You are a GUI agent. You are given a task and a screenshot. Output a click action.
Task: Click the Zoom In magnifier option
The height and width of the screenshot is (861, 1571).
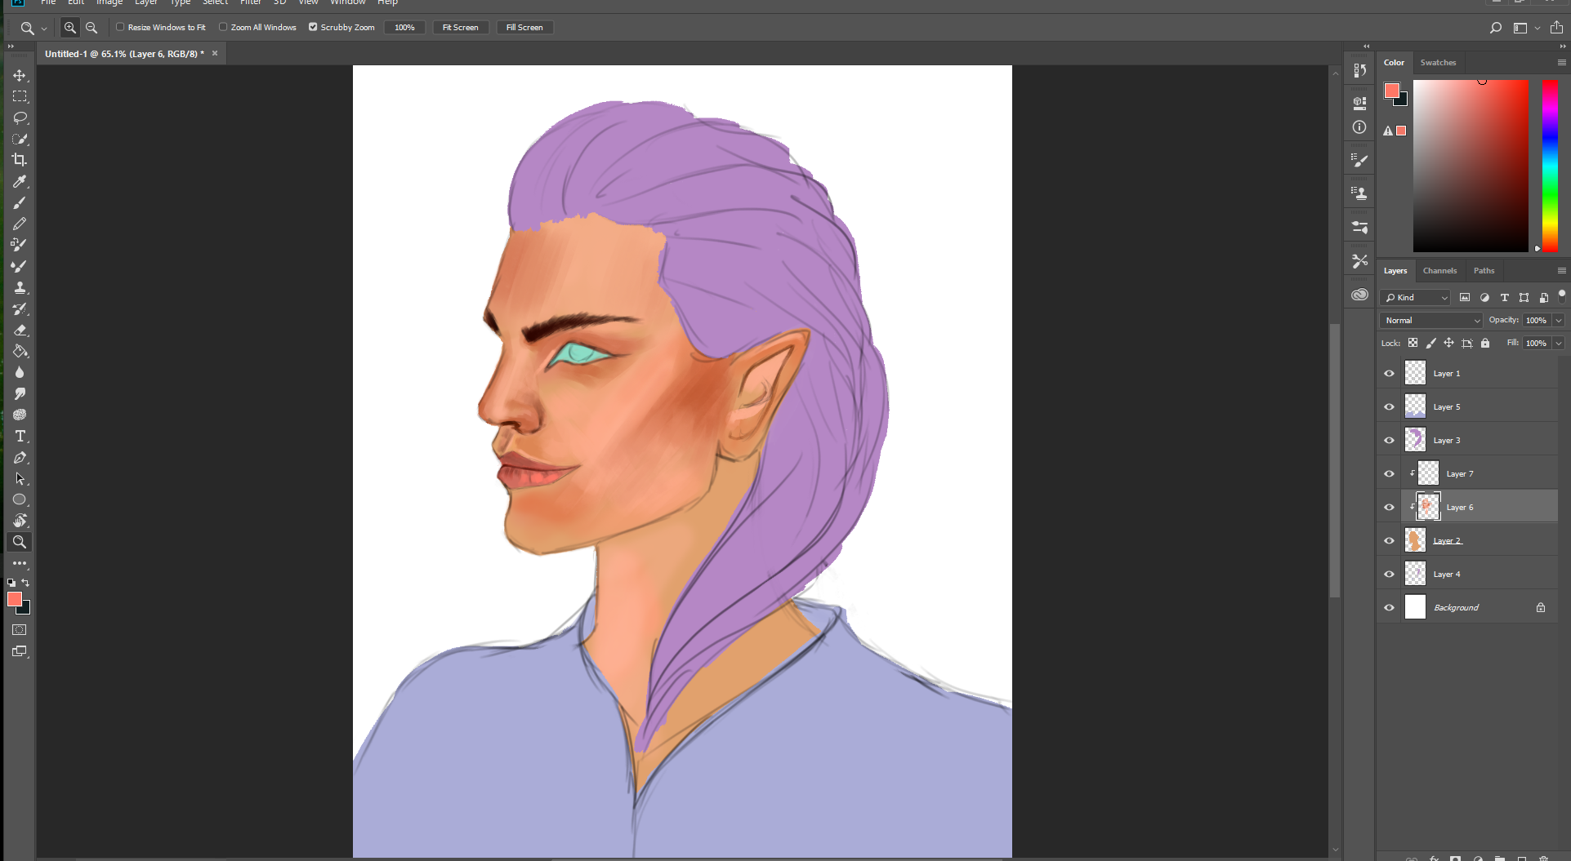(70, 28)
